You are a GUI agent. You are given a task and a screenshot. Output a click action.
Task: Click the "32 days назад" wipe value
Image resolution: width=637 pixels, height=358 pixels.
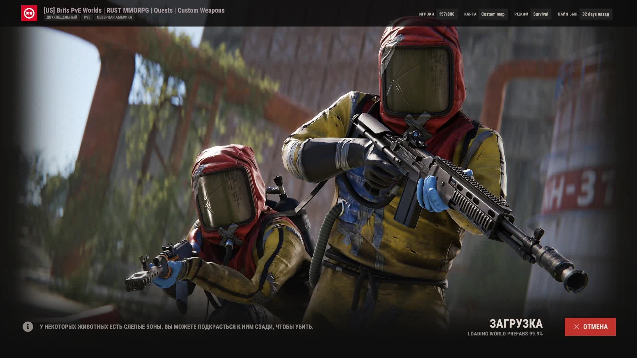[x=596, y=14]
